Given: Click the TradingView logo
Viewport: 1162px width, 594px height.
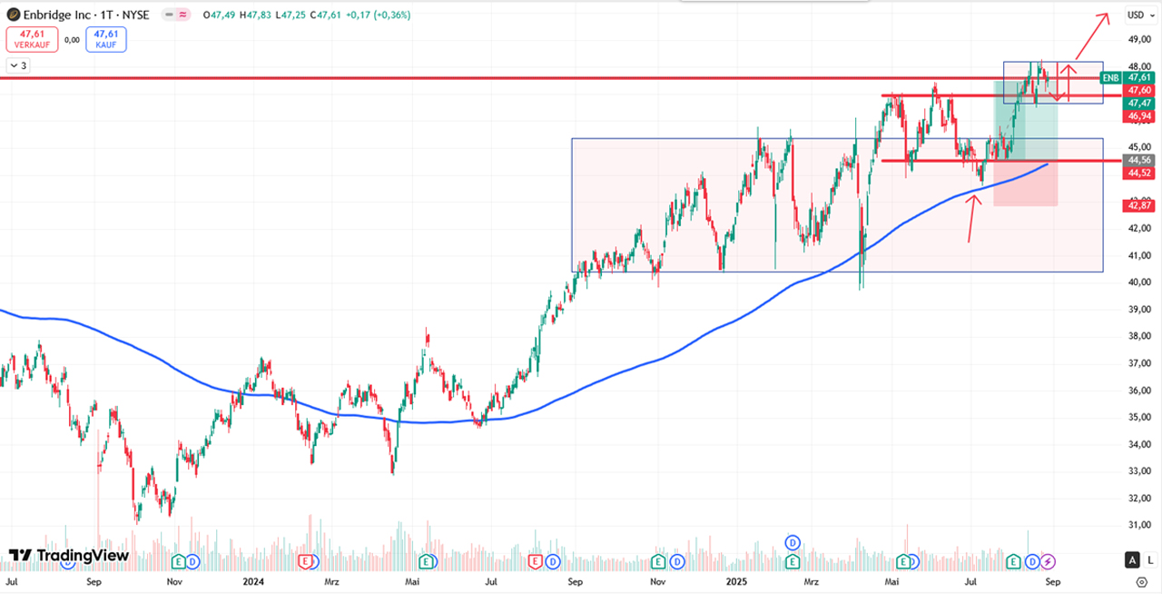Looking at the screenshot, I should click(69, 555).
